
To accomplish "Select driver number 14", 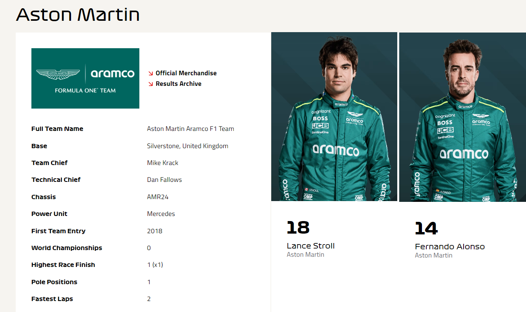I will pos(426,229).
